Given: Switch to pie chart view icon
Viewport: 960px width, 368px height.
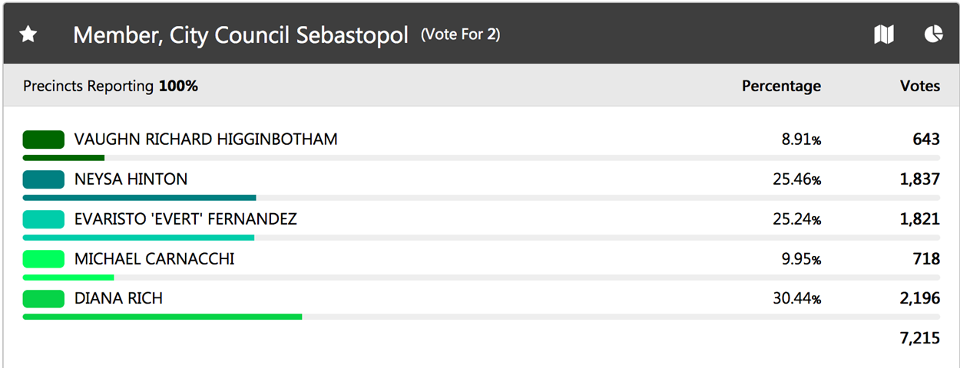Looking at the screenshot, I should [x=933, y=34].
